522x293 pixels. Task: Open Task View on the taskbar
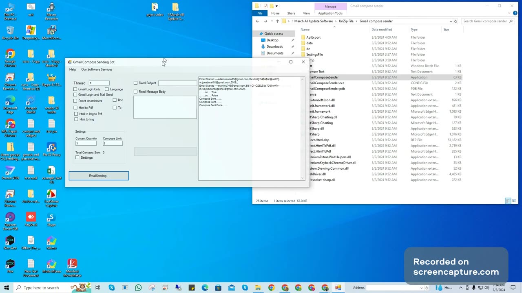[x=98, y=288]
